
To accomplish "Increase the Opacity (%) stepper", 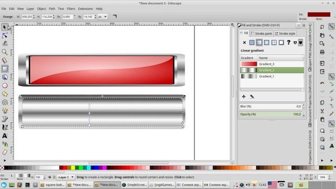I will [x=303, y=113].
